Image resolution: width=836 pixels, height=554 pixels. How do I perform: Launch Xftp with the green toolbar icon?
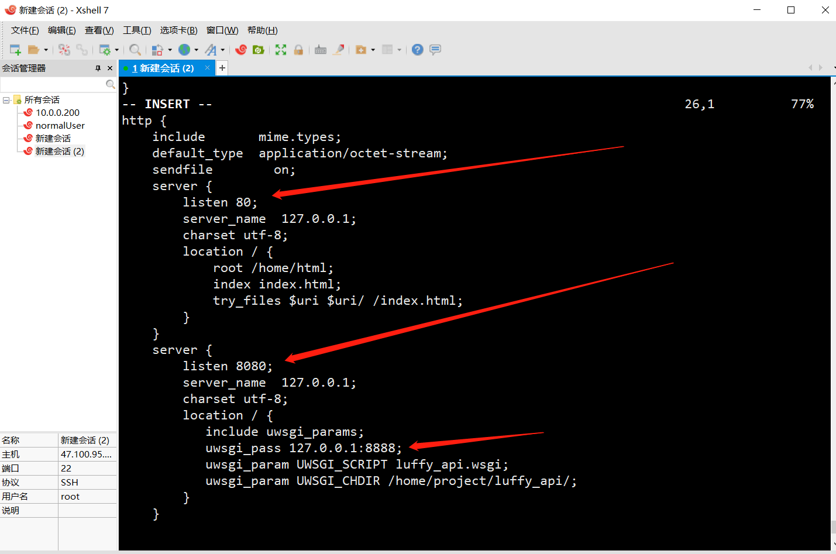259,50
